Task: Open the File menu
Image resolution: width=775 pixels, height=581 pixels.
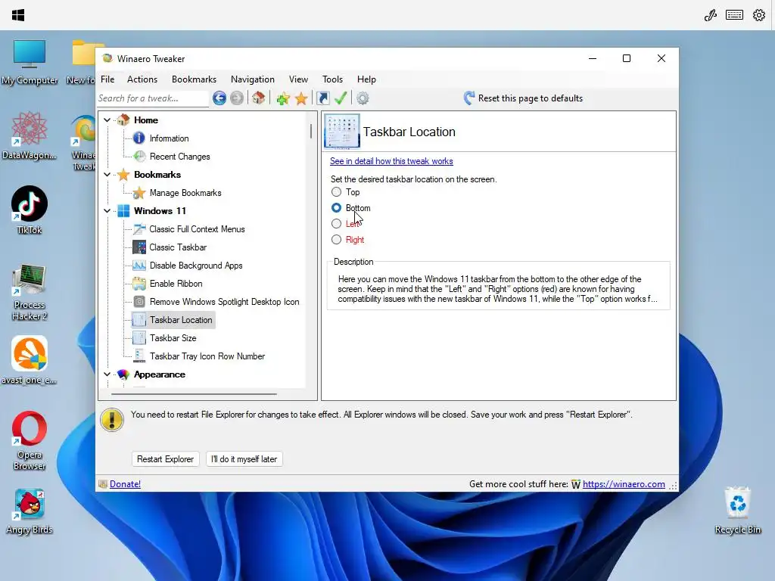Action: (x=107, y=79)
